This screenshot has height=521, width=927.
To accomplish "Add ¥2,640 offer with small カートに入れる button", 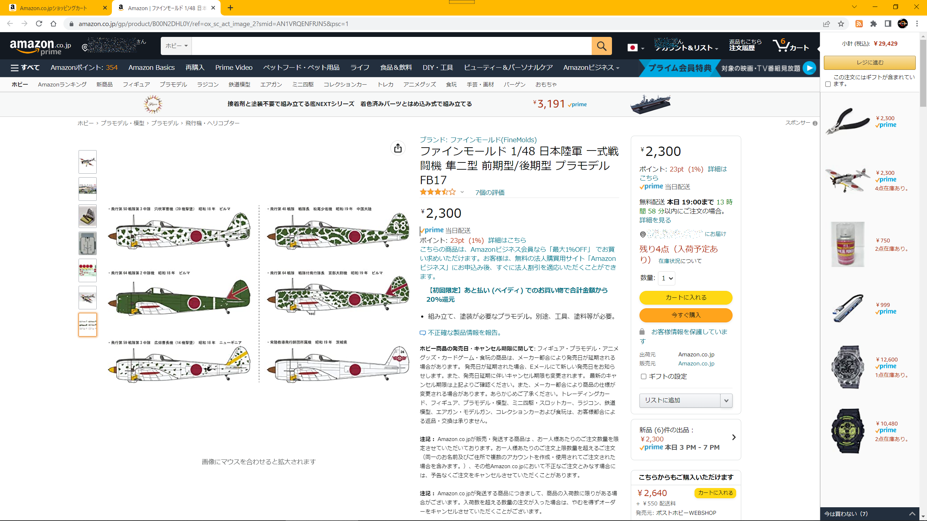I will [x=715, y=493].
